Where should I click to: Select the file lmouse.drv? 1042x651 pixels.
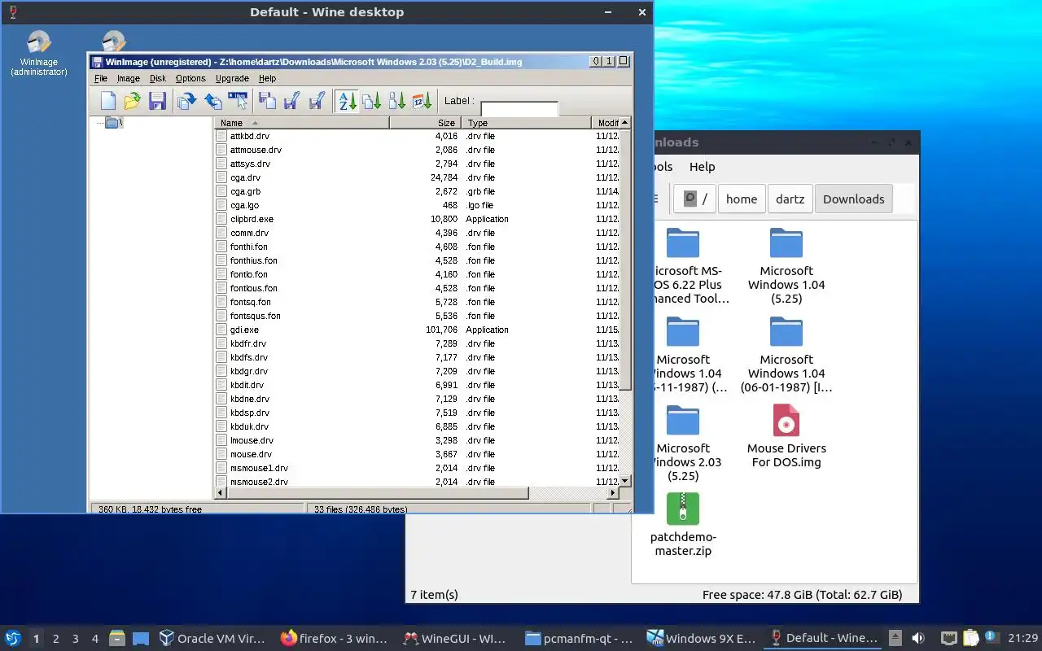(252, 440)
